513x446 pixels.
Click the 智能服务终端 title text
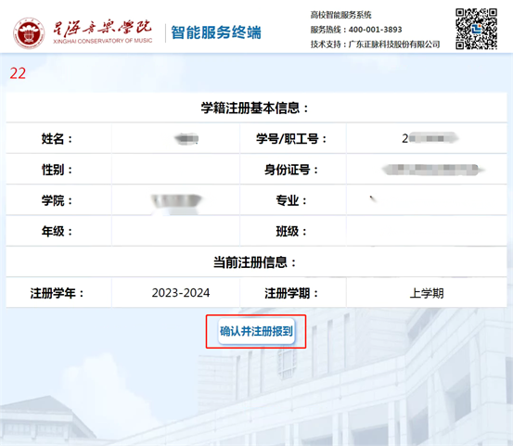point(216,32)
